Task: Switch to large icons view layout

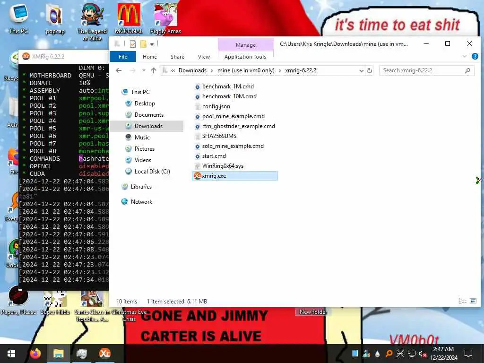Action: (x=473, y=301)
